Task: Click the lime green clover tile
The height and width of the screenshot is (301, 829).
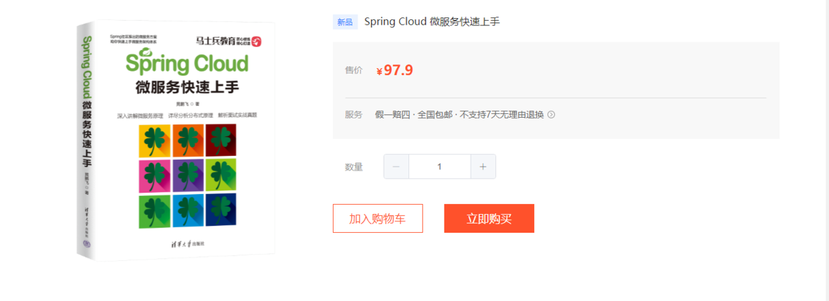Action: point(221,175)
